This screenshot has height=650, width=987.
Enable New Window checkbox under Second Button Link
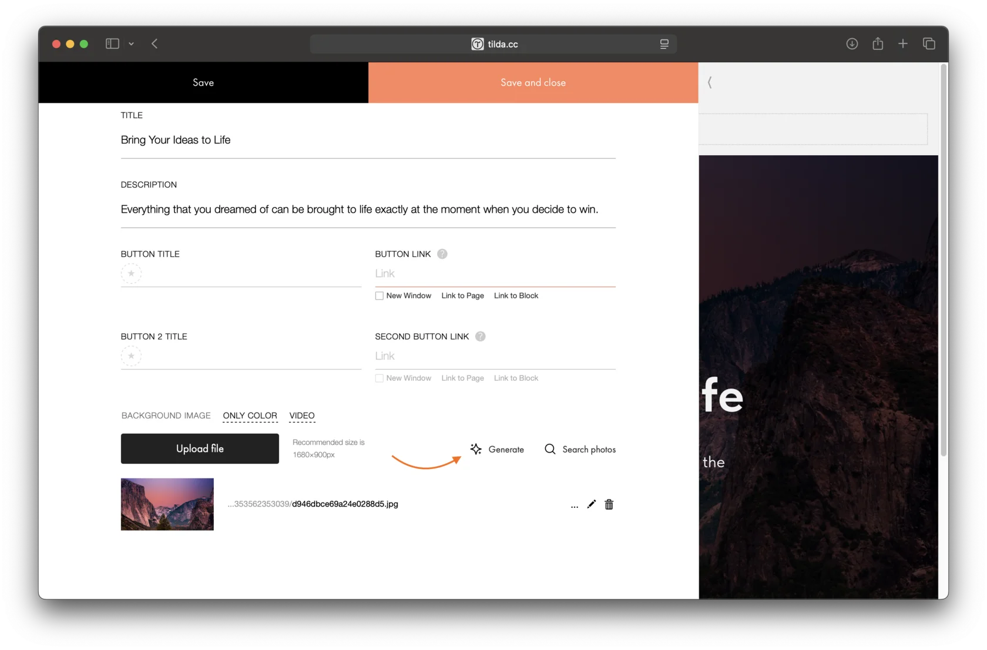pyautogui.click(x=380, y=378)
